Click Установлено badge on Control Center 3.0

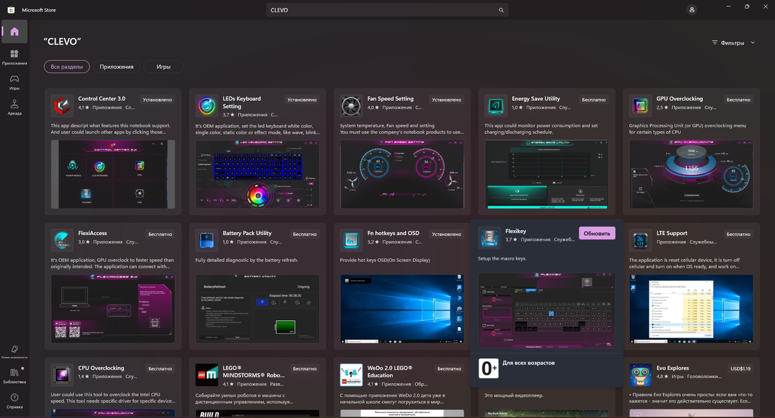tap(158, 100)
